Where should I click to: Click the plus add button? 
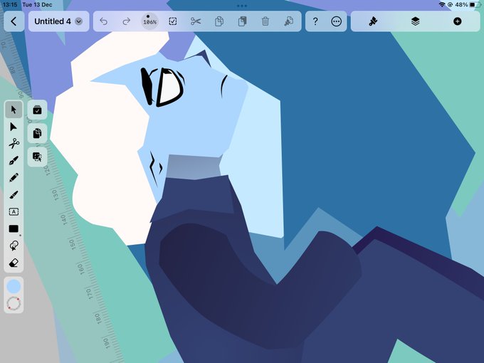(458, 21)
